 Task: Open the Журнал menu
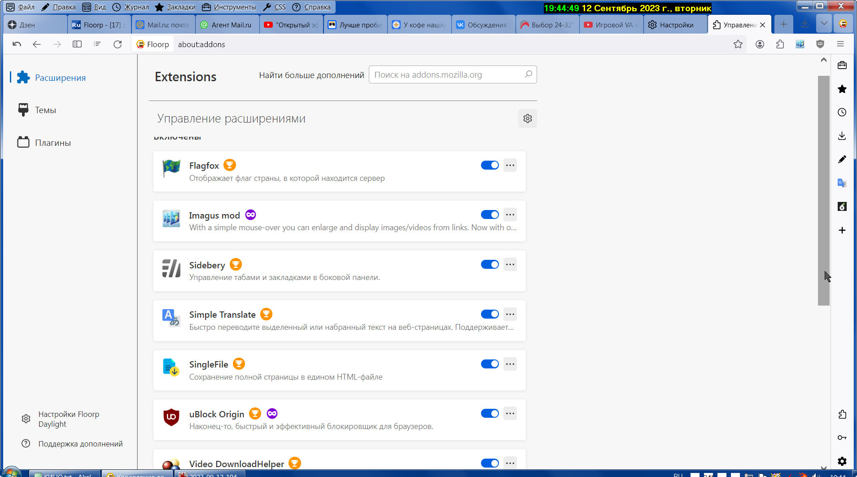(x=131, y=7)
